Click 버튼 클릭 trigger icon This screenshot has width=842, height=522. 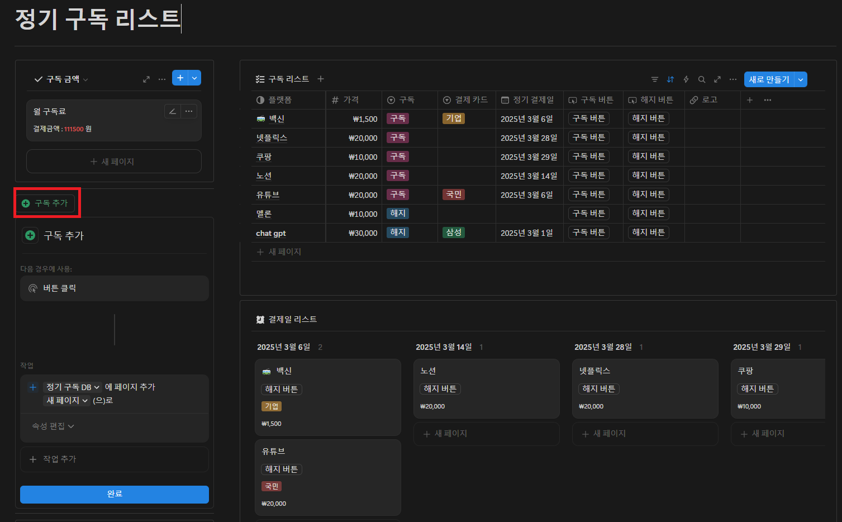pos(33,288)
